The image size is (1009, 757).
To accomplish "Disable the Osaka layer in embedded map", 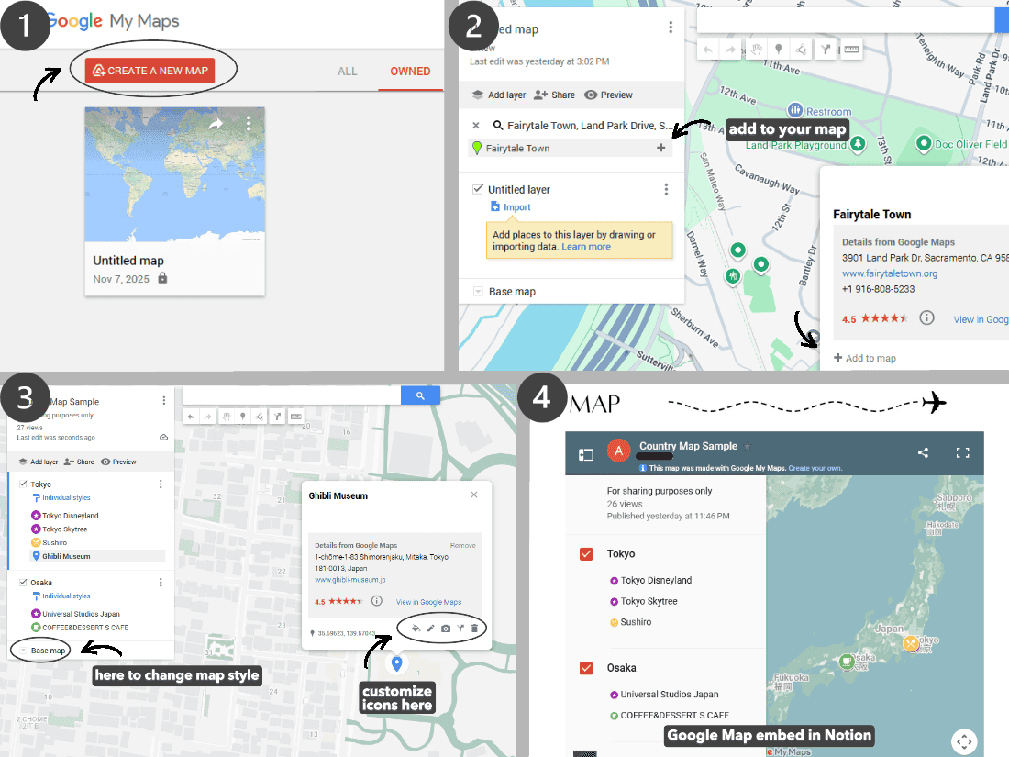I will pyautogui.click(x=585, y=668).
